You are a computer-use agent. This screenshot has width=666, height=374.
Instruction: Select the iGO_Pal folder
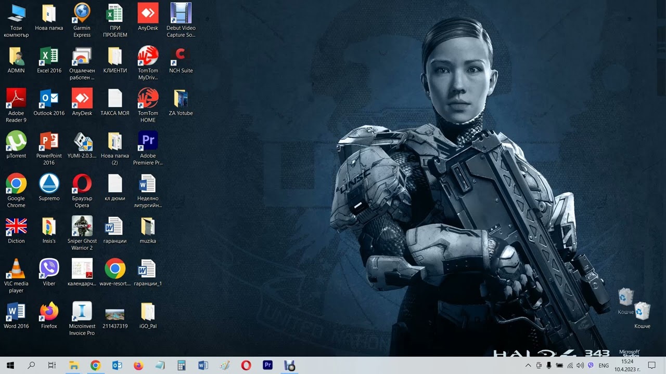click(x=148, y=316)
